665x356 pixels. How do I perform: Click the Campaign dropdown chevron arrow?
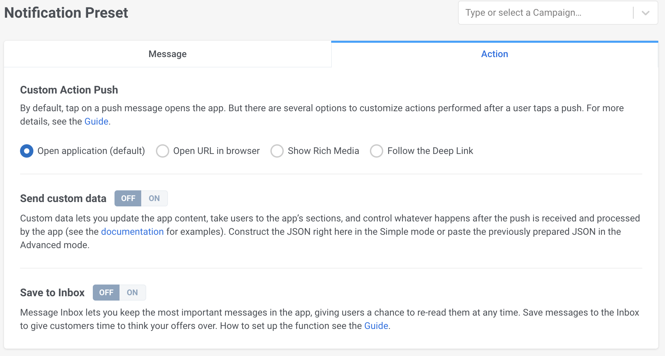coord(645,13)
